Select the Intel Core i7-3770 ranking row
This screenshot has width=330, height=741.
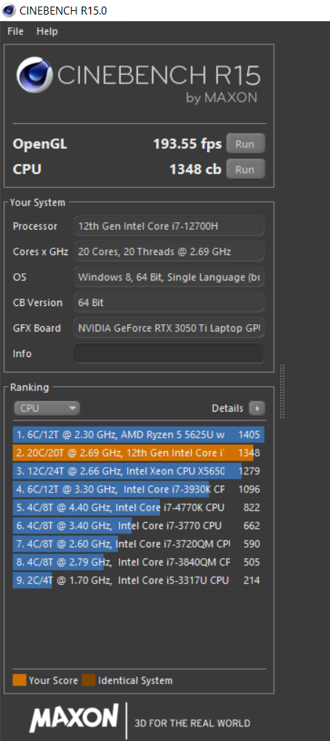click(x=139, y=525)
